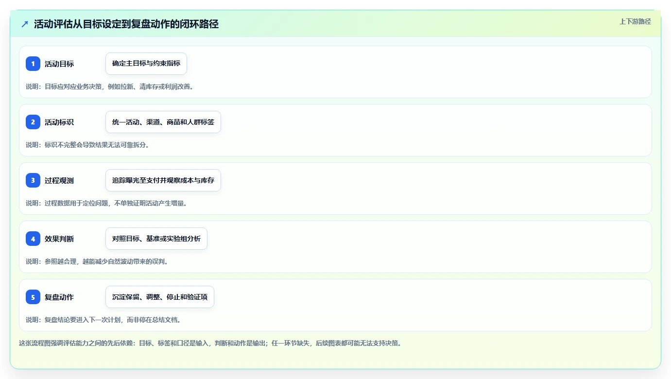Select the 沉淀保留、调整、停止和验证项 chip
The height and width of the screenshot is (379, 671).
(x=160, y=297)
